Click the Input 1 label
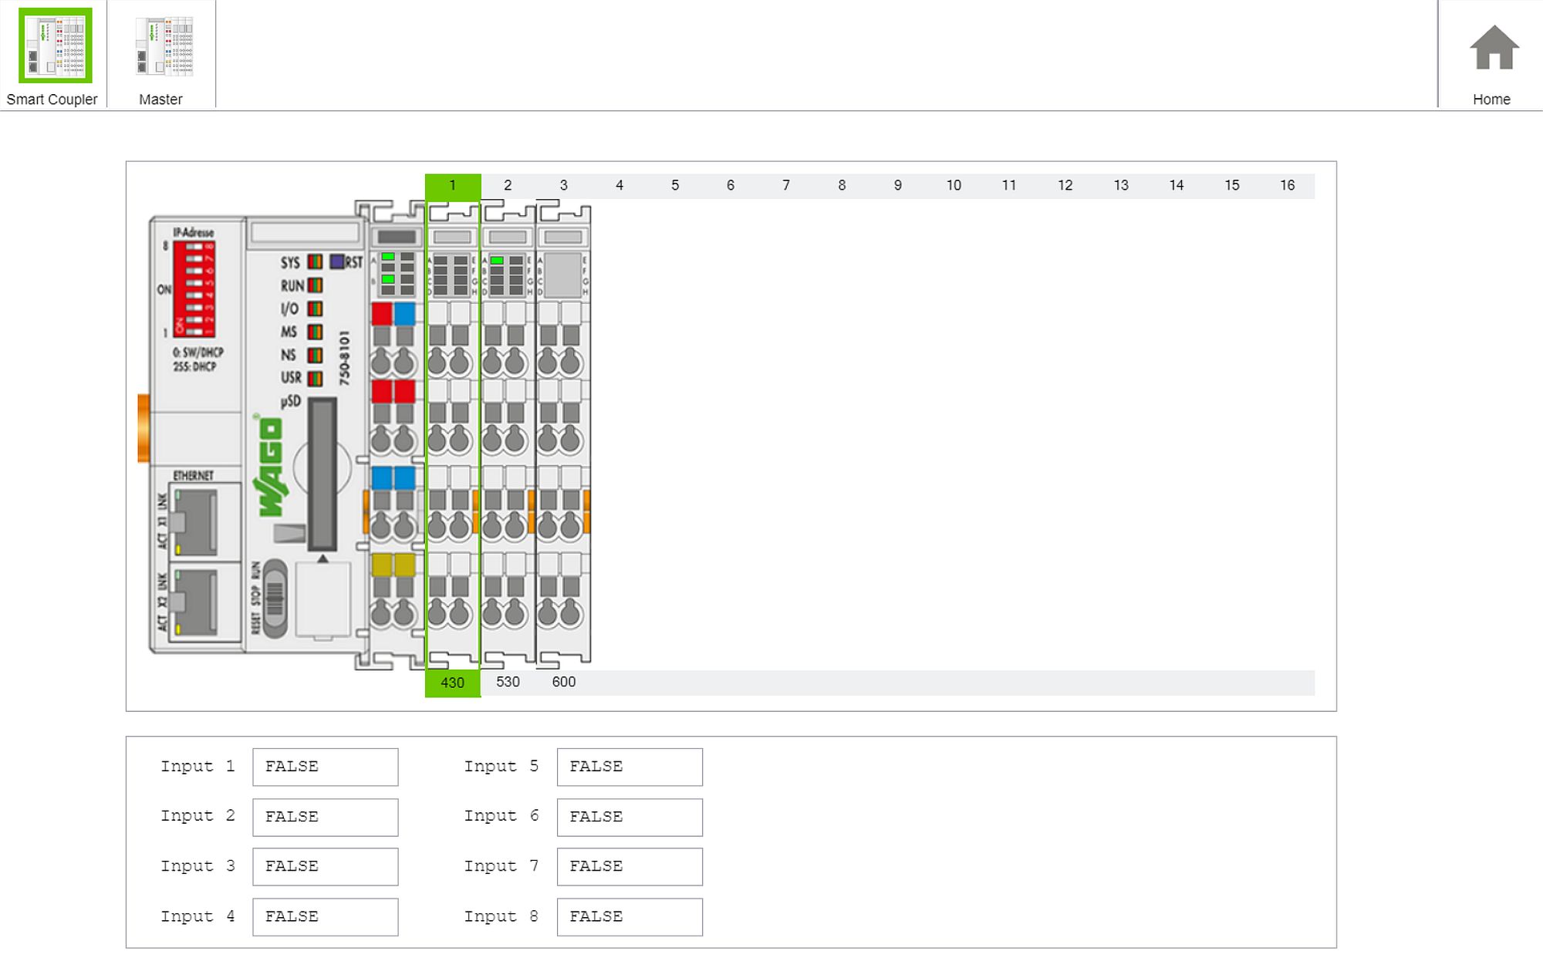The width and height of the screenshot is (1543, 968). (x=198, y=767)
